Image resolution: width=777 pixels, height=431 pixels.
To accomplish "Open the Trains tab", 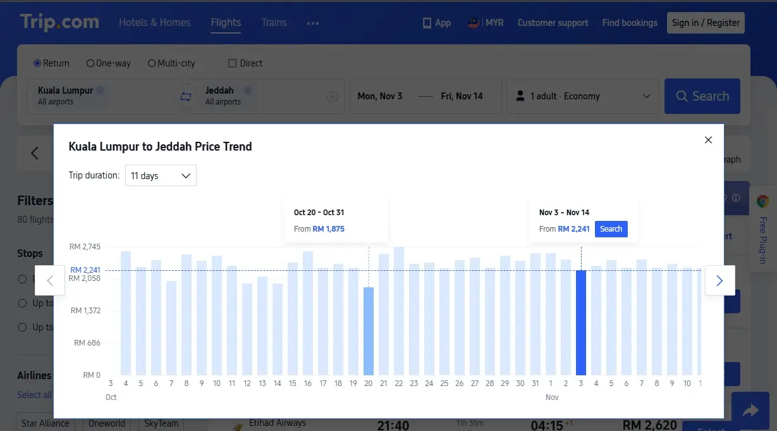I will pyautogui.click(x=274, y=23).
